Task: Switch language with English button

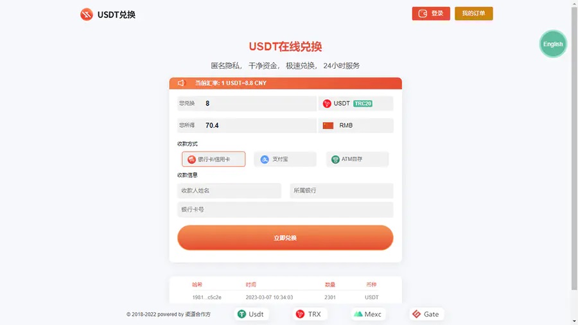Action: pyautogui.click(x=552, y=44)
